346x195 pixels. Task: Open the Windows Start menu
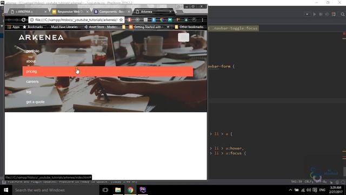pos(6,190)
